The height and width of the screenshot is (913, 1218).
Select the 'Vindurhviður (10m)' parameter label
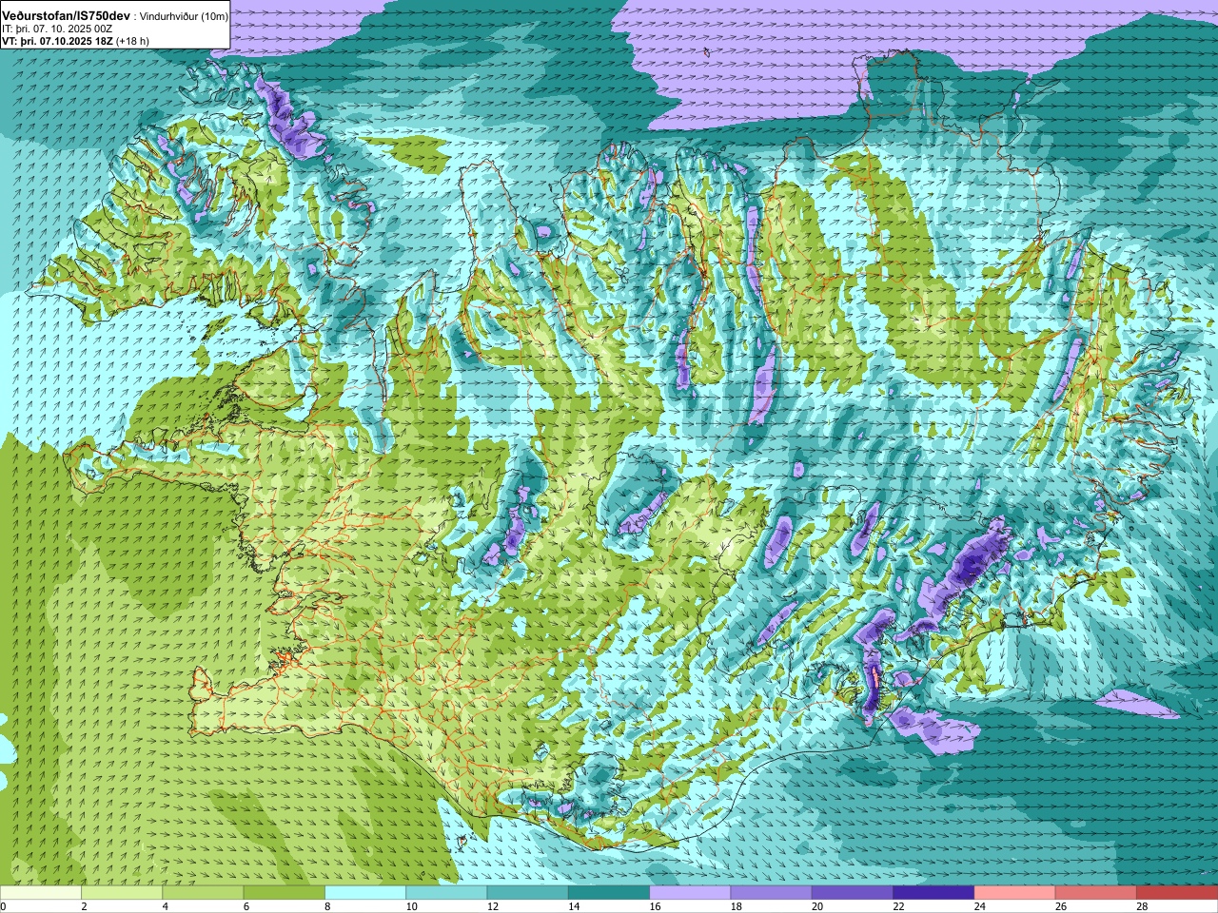click(x=184, y=16)
